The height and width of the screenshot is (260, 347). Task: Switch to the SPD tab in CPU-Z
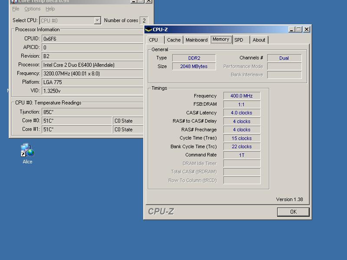(241, 40)
